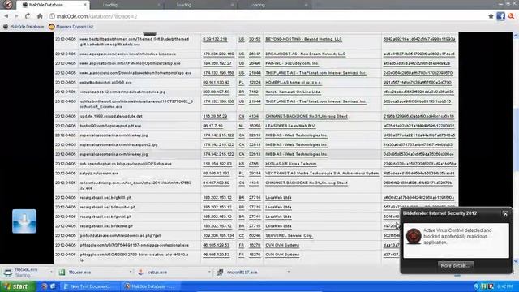Screen dimensions: 519x292
Task: Open the filecool.exe download item
Action: [25, 273]
